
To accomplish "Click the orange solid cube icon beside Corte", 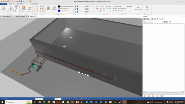I will tap(97, 9).
